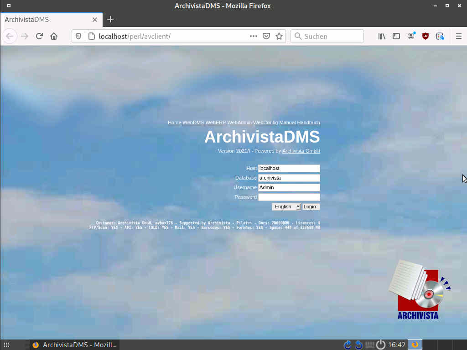Screen dimensions: 467x350
Task: Follow the Archivista GmbH link
Action: (301, 151)
